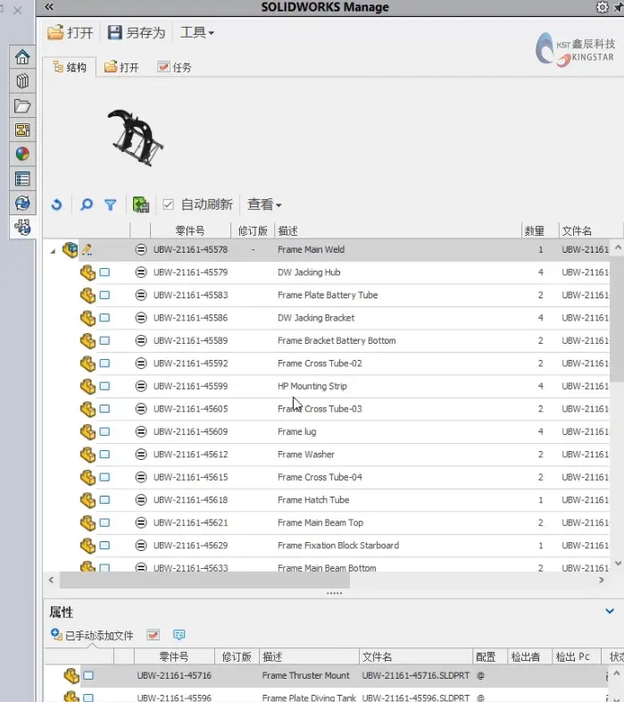
Task: Click the frame assembly preview thumbnail
Action: pos(136,137)
